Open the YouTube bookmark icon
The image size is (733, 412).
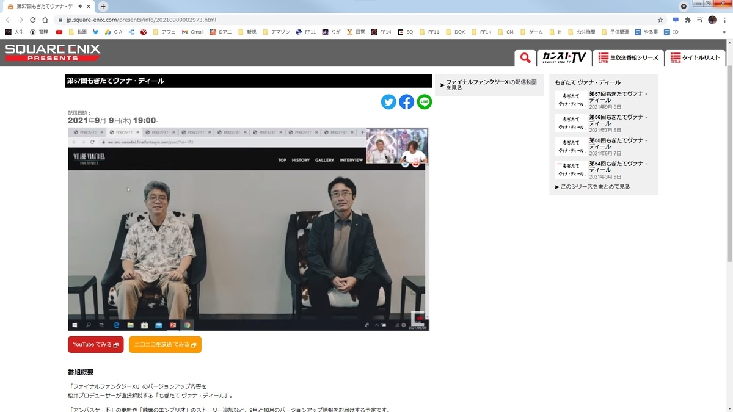coord(59,32)
